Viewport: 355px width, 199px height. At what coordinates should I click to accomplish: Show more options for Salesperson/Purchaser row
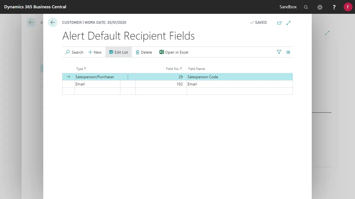(x=128, y=77)
